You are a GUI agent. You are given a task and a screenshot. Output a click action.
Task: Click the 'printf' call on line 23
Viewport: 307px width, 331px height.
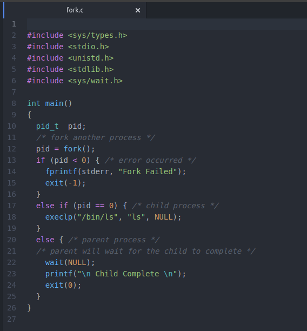59,274
